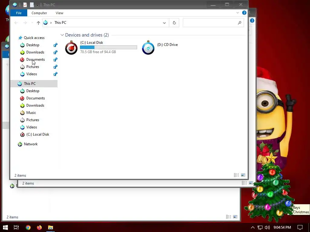
Task: Click the Music ornament icon in sidebar
Action: pyautogui.click(x=22, y=113)
